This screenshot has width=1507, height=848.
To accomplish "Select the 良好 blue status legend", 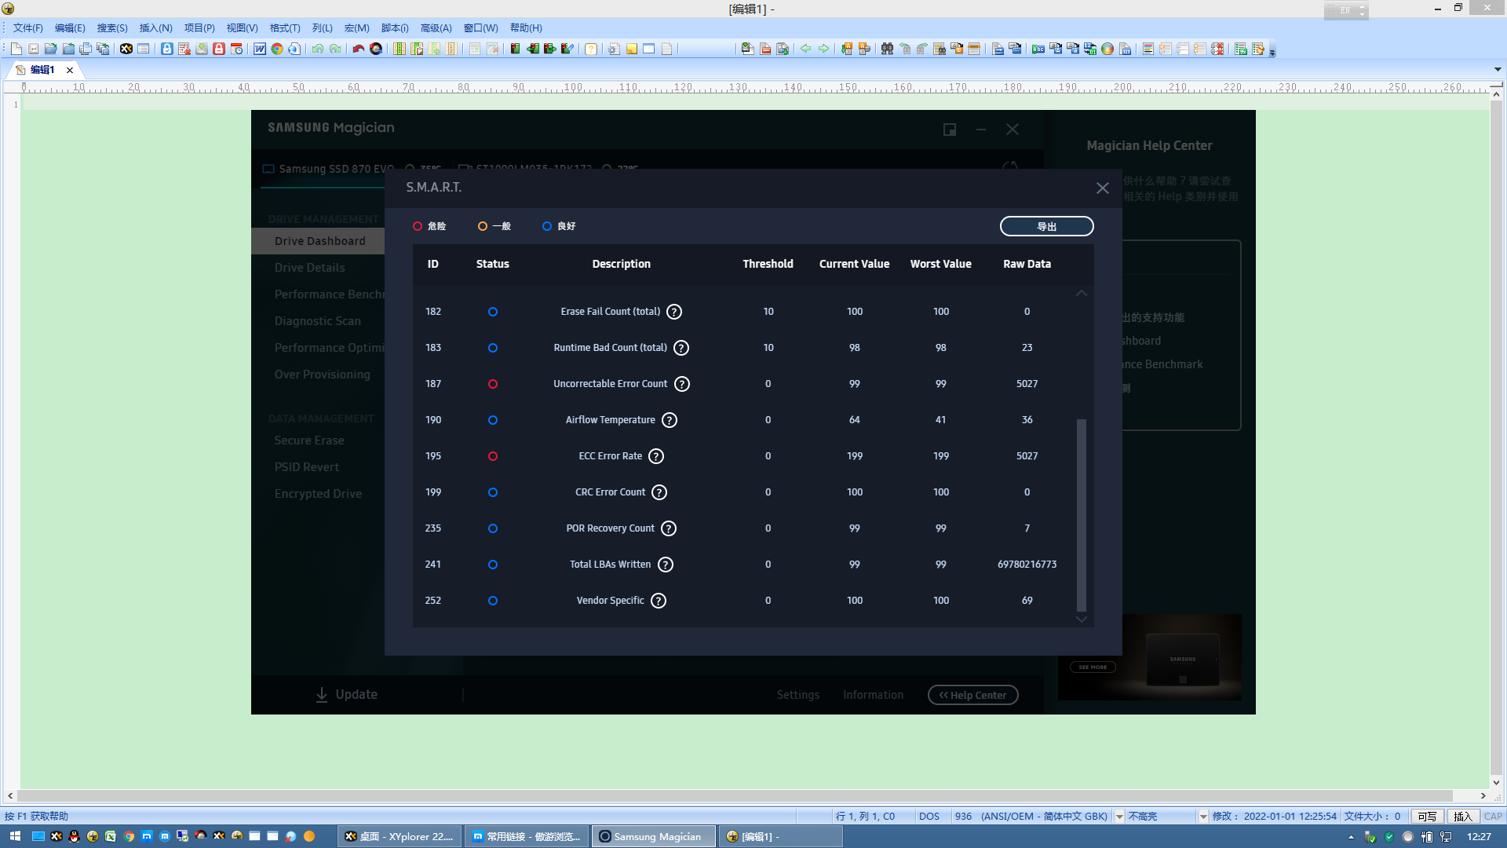I will tap(558, 226).
